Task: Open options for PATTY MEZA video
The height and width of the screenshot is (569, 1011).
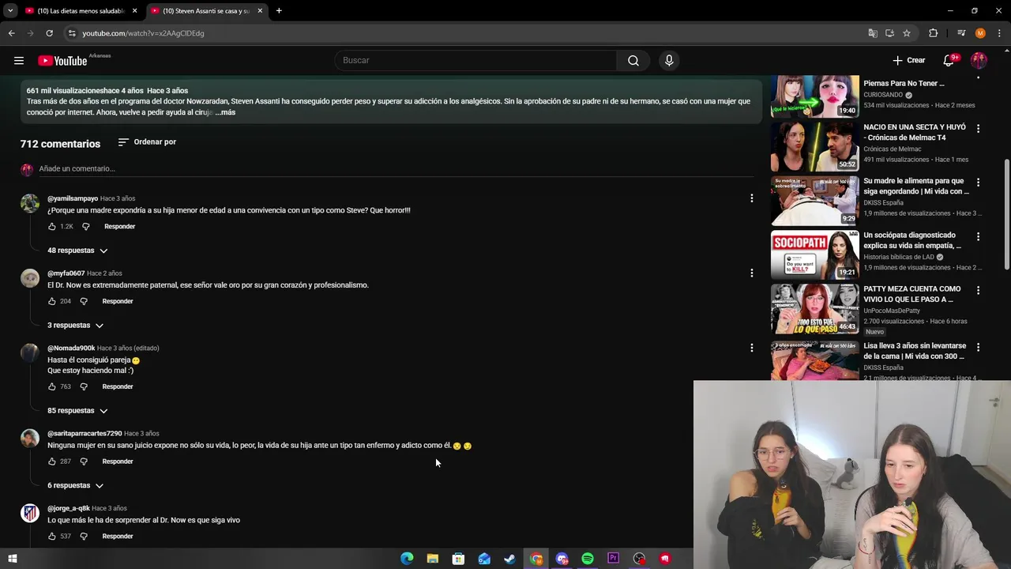Action: click(978, 290)
